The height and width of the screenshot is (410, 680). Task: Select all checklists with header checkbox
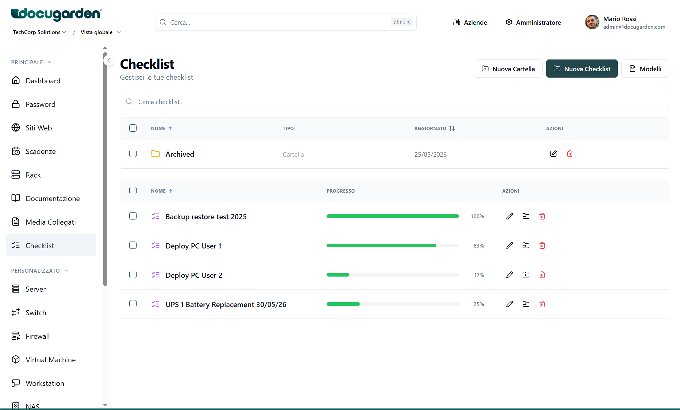(133, 191)
